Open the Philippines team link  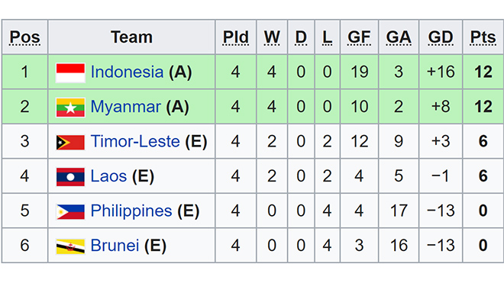131,211
